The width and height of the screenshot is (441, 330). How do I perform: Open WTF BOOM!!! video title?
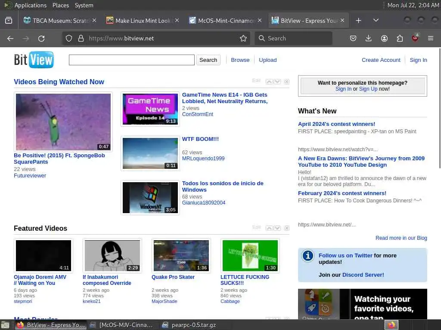200,139
